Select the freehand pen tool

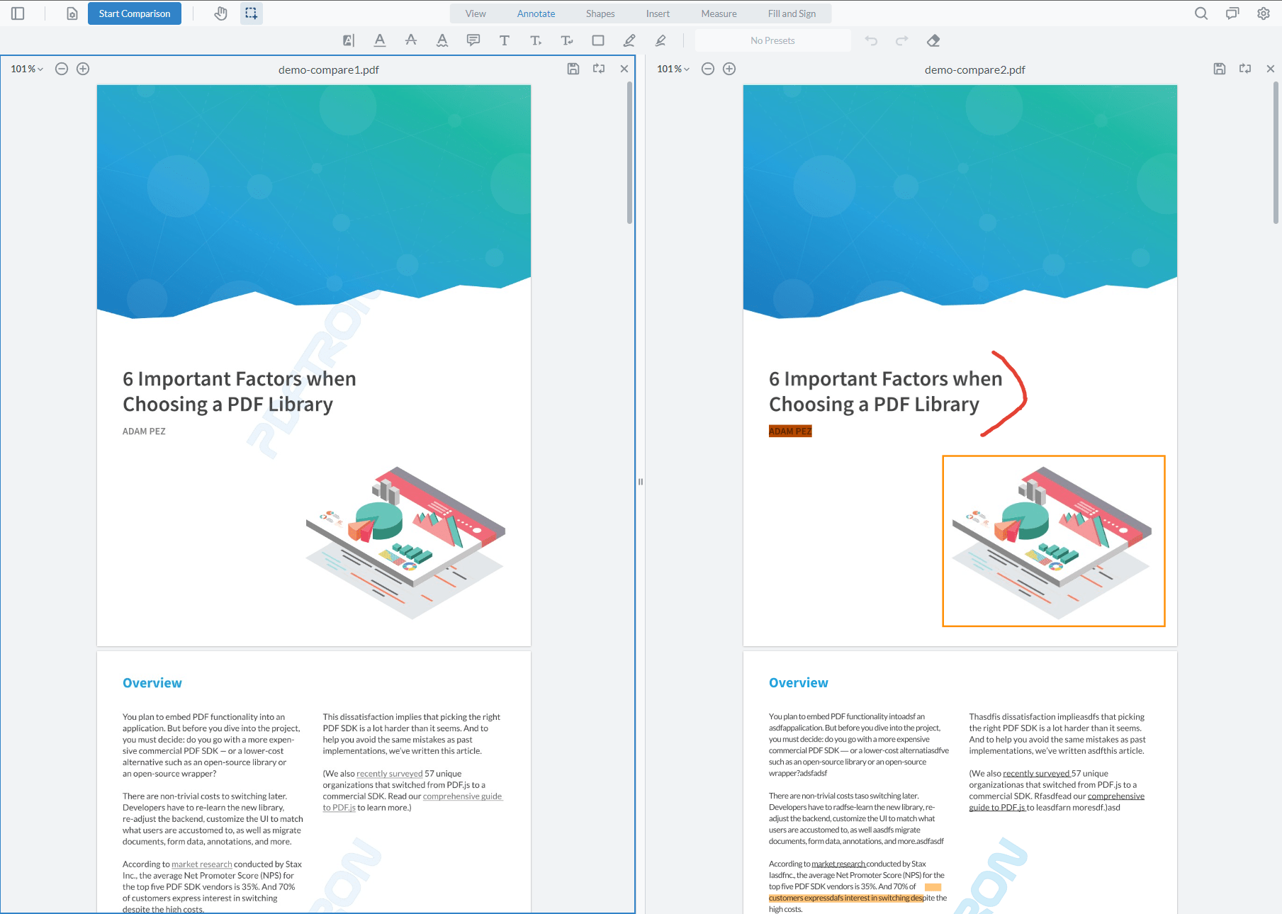click(x=629, y=40)
